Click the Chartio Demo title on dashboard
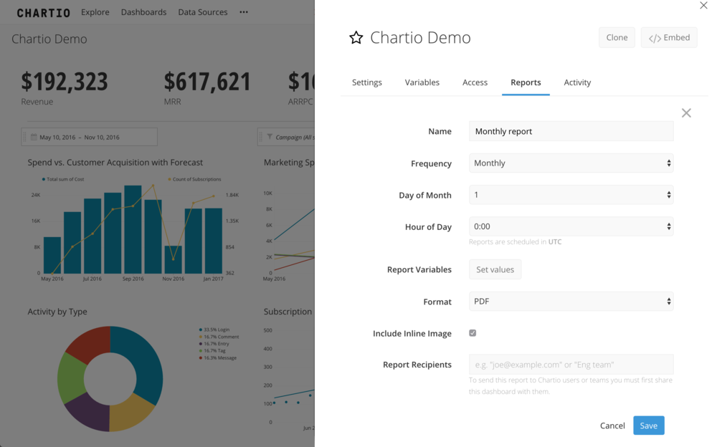 point(49,39)
